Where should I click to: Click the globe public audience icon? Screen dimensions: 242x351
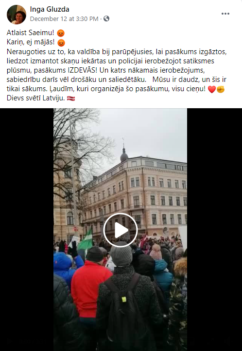pyautogui.click(x=106, y=19)
